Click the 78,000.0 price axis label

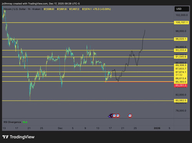[181, 111]
